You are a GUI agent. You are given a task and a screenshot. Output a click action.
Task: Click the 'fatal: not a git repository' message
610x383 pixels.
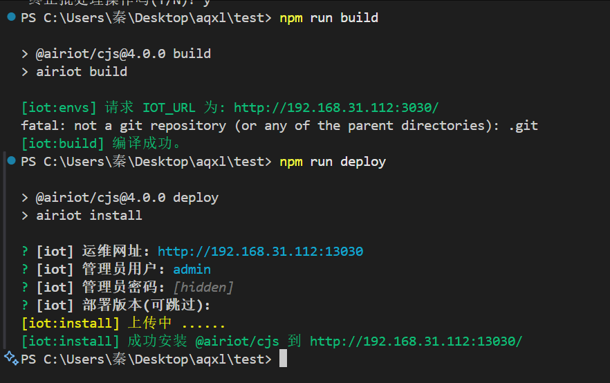pyautogui.click(x=279, y=126)
